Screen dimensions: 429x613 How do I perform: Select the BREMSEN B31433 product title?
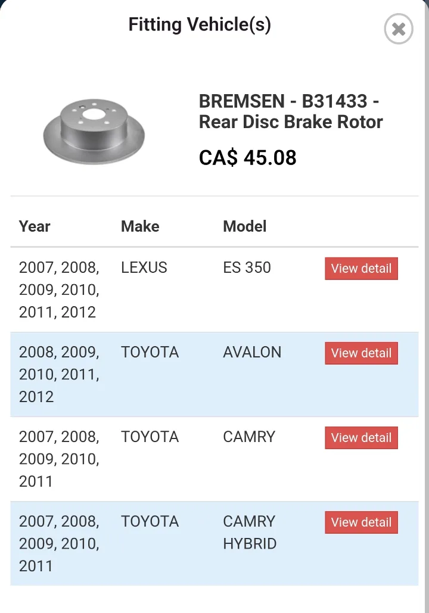(291, 111)
